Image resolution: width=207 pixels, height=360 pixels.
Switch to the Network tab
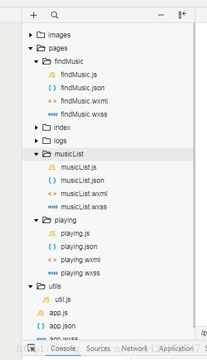coord(135,348)
